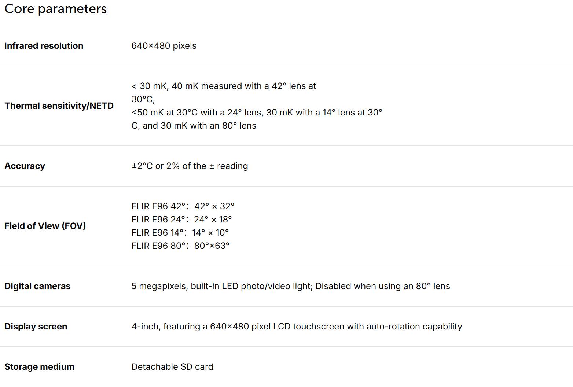Click the Core parameters heading
The image size is (573, 387).
(x=56, y=9)
